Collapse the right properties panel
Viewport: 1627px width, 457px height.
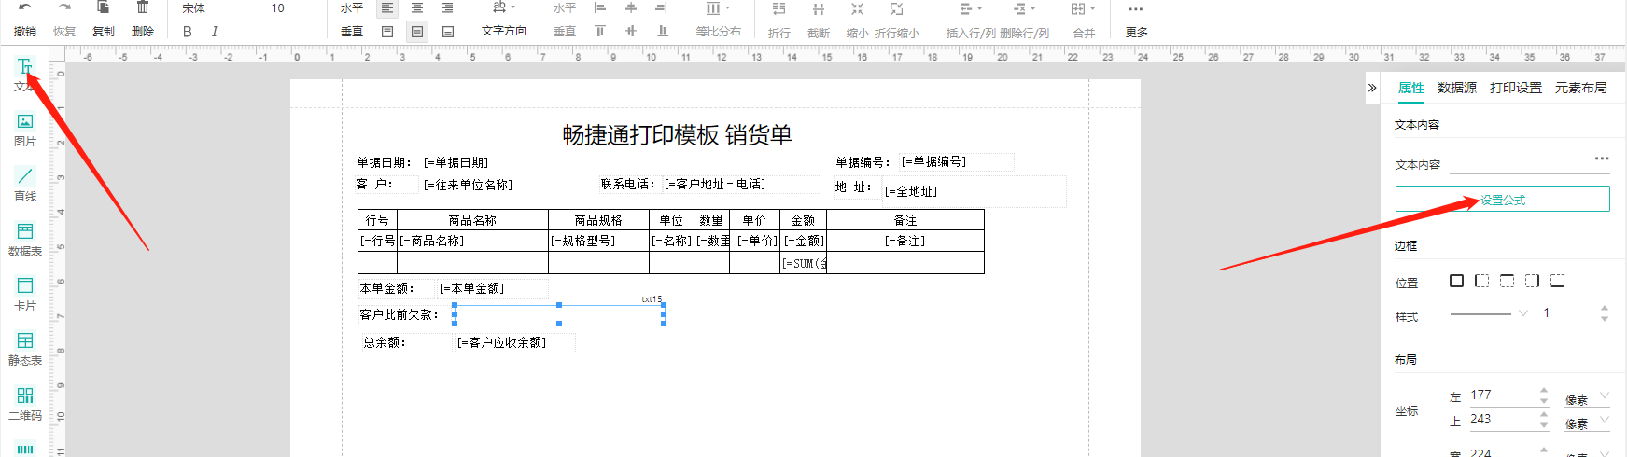pos(1372,88)
